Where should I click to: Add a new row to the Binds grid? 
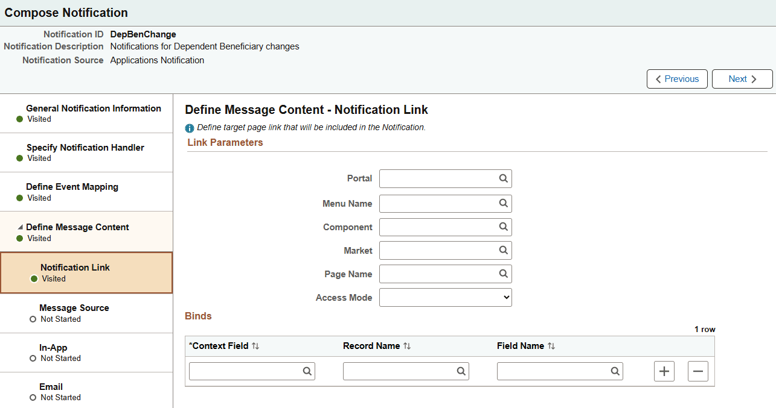coord(664,371)
